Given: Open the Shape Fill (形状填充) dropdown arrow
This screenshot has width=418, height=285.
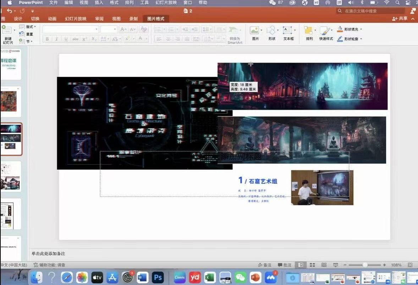Looking at the screenshot, I should point(361,29).
